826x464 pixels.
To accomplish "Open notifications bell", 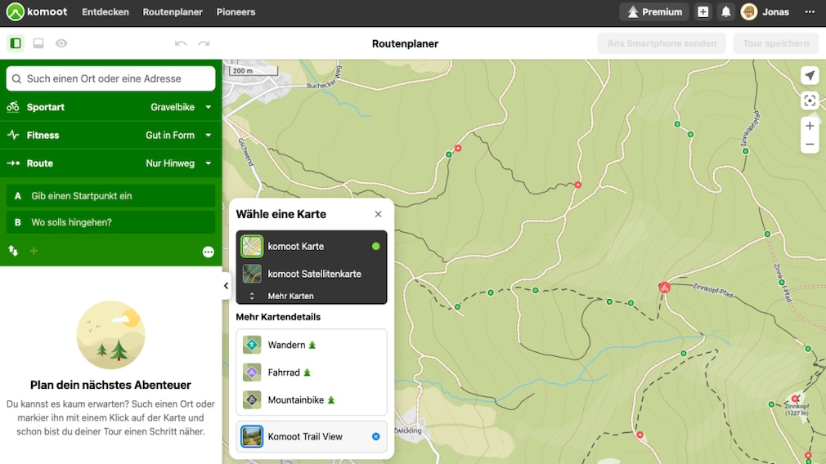I will coord(726,11).
